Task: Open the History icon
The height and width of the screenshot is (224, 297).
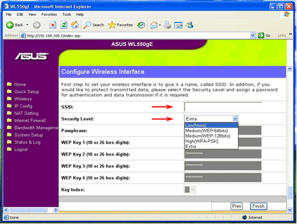Action: point(141,25)
